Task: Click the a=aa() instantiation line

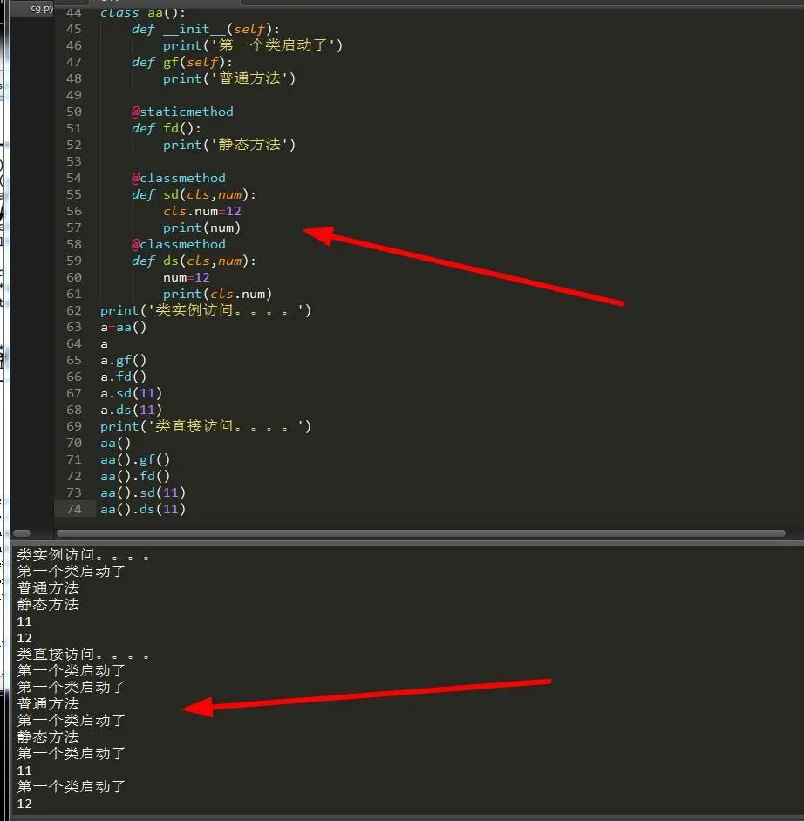Action: [x=124, y=327]
